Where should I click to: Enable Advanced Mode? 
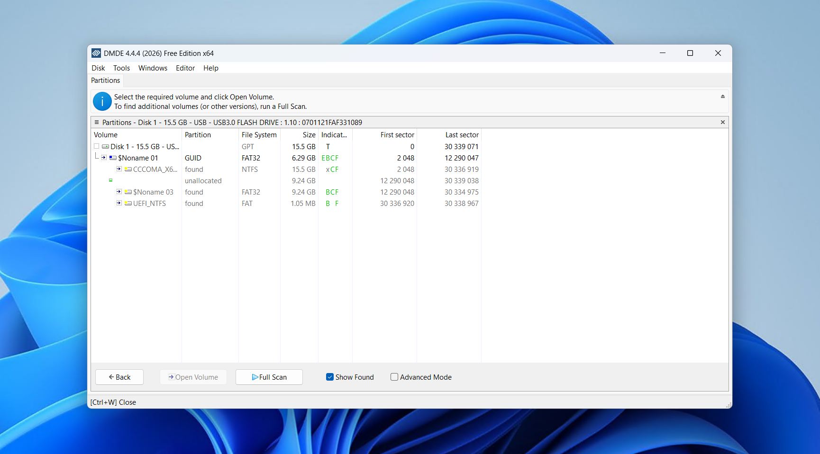coord(394,377)
